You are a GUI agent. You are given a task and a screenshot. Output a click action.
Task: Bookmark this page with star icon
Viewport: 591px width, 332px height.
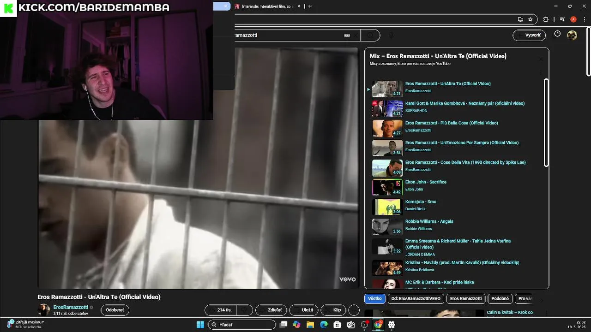coord(531,19)
